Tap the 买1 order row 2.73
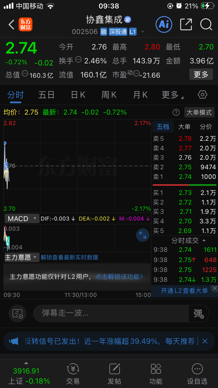Image resolution: width=218 pixels, height=388 pixels. pyautogui.click(x=185, y=193)
